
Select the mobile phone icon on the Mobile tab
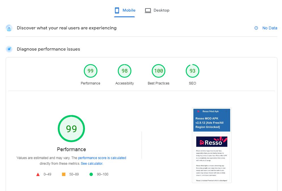pyautogui.click(x=117, y=10)
